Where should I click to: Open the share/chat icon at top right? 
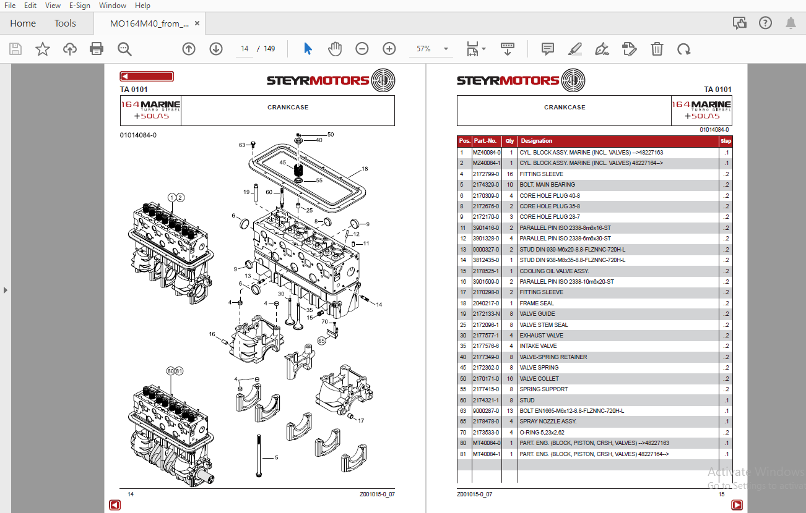[740, 23]
